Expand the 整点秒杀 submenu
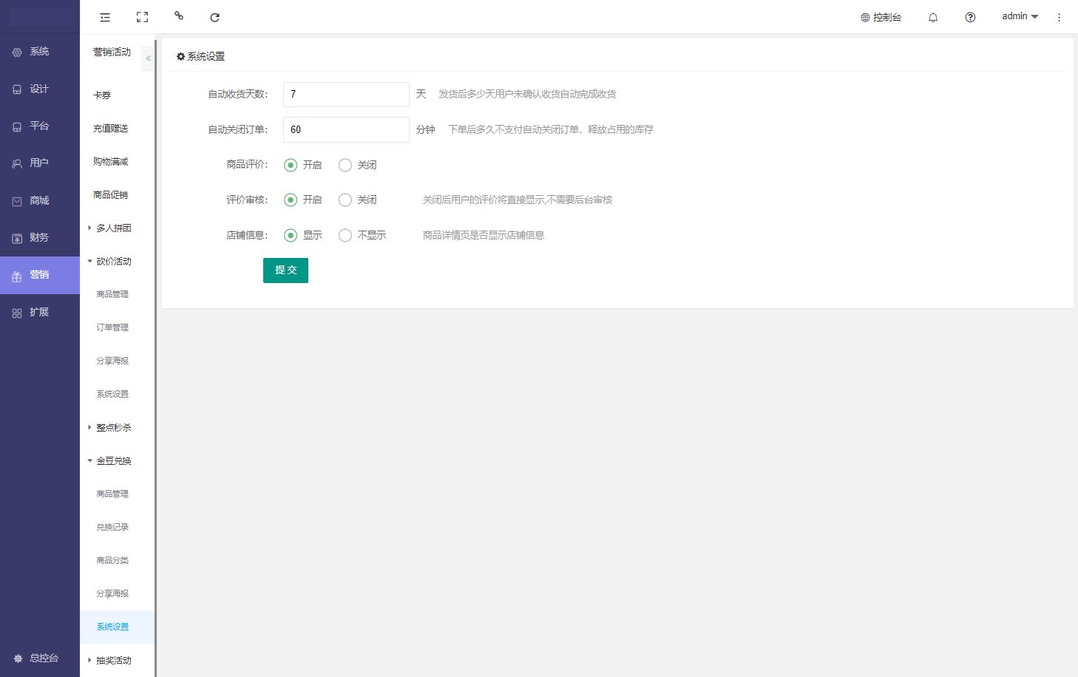Screen dimensions: 1078x677 [x=112, y=427]
